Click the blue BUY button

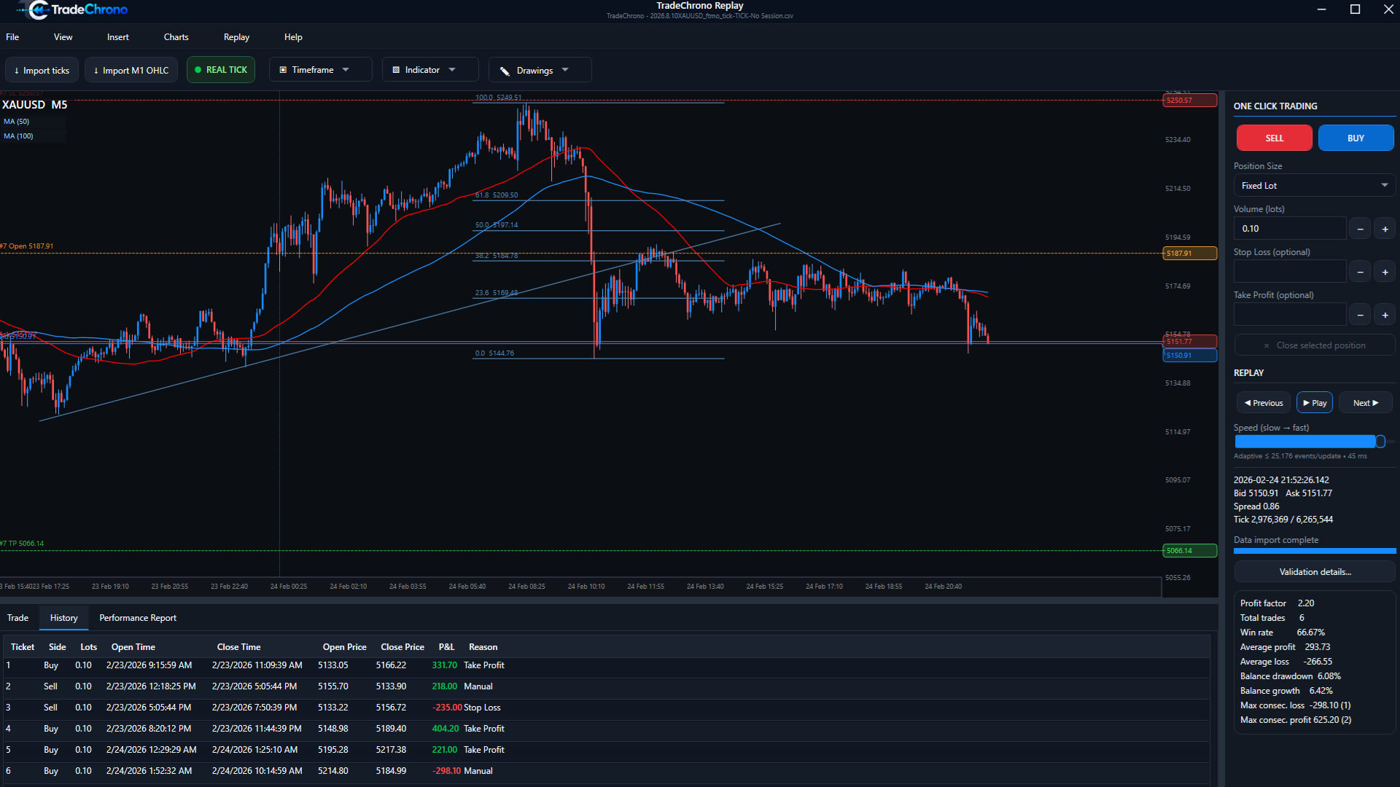tap(1356, 138)
